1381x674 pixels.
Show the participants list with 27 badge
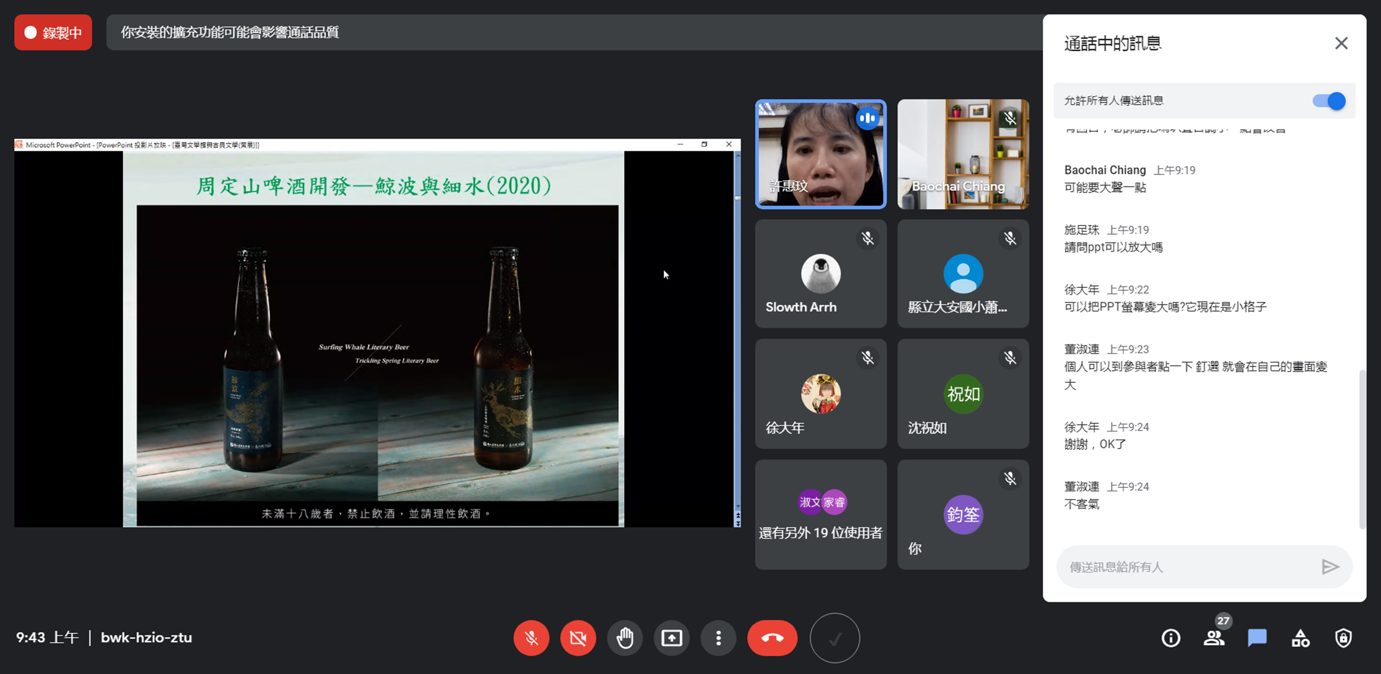1214,638
